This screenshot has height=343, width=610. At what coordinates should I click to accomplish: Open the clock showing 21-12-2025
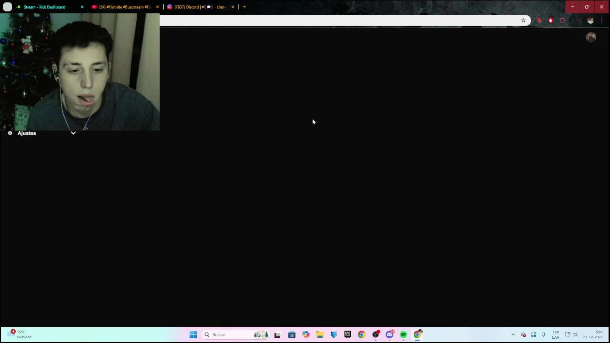(593, 334)
